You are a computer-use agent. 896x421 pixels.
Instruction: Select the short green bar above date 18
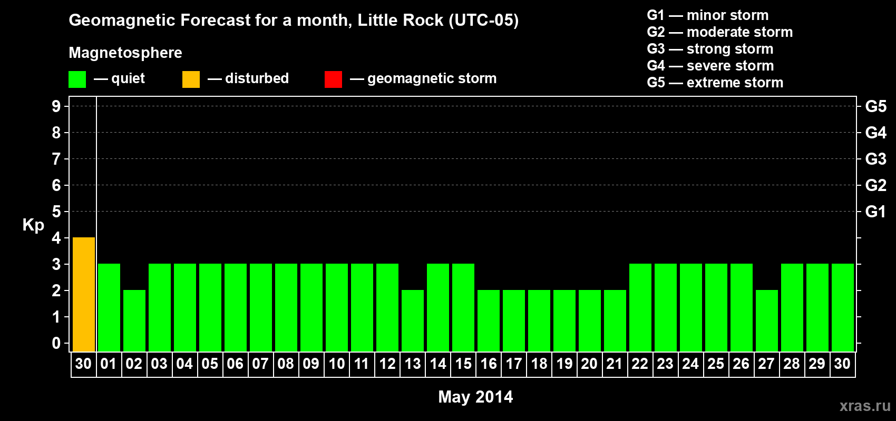pos(539,320)
